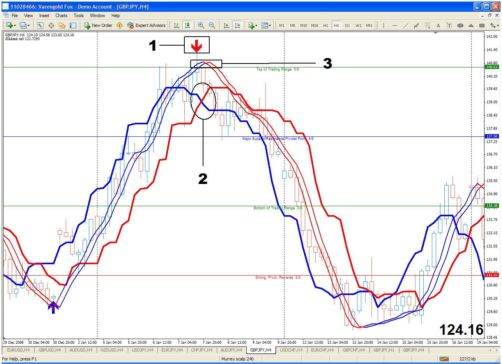Image resolution: width=502 pixels, height=364 pixels.
Task: Zoom out of the chart
Action: coord(212,25)
